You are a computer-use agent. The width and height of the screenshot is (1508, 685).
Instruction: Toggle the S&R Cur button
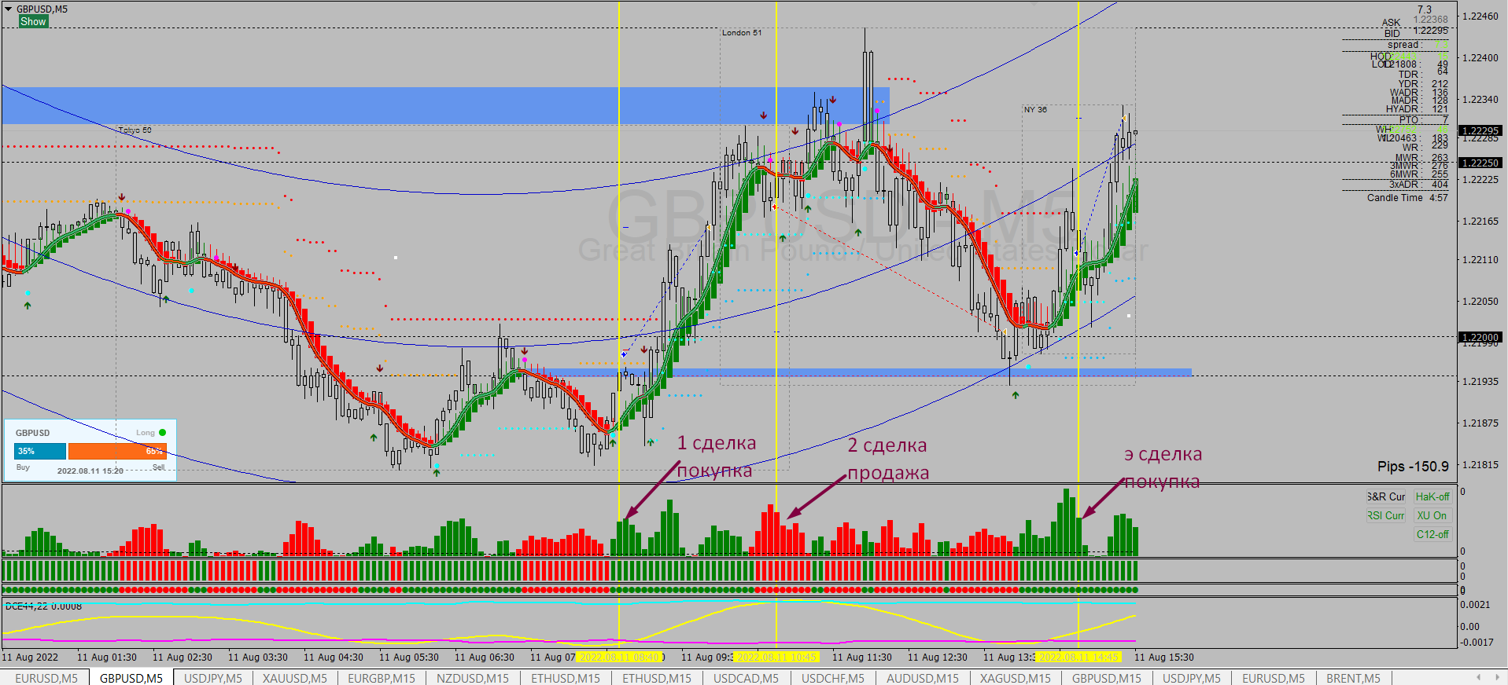tap(1386, 496)
